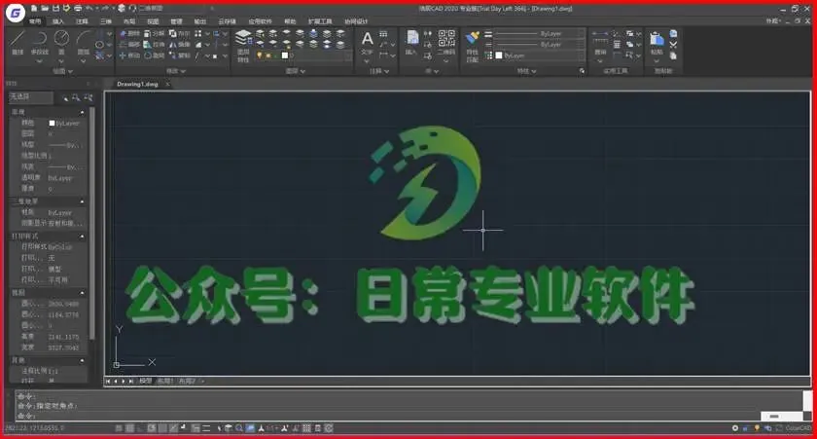Screen dimensions: 817x439
Task: Click the Undo arrow in quick access toolbar
Action: coord(89,9)
